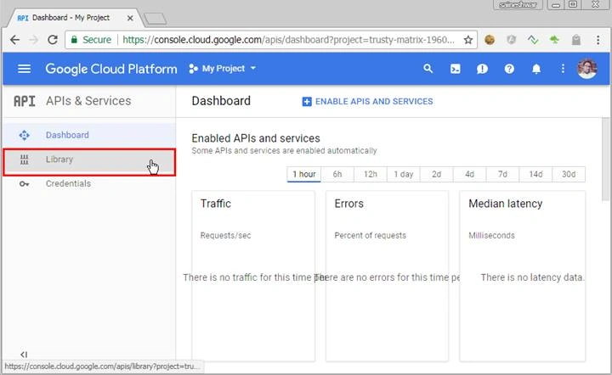Click the Errors card title
This screenshot has width=612, height=375.
pyautogui.click(x=349, y=204)
